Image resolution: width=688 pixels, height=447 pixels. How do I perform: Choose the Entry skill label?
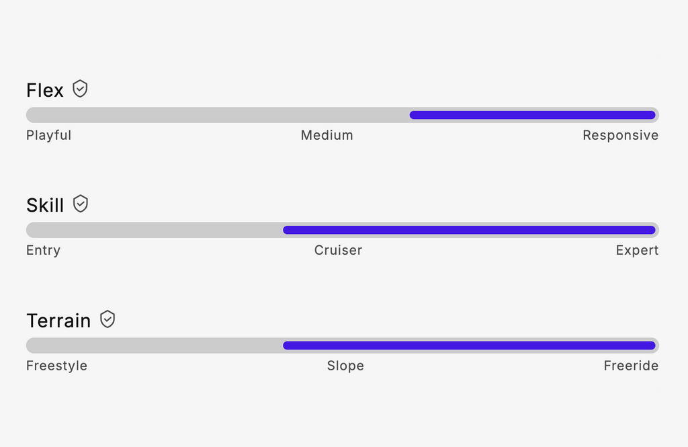[43, 250]
